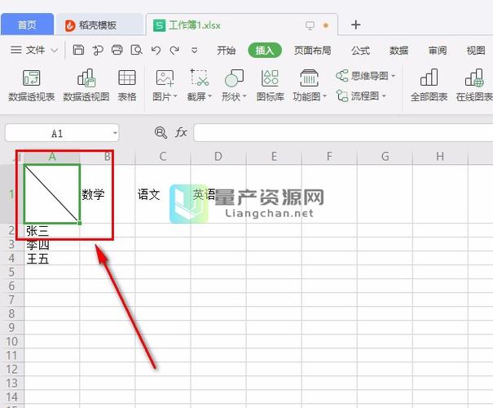Select row 10 header
This screenshot has height=408, width=493.
pyautogui.click(x=11, y=341)
